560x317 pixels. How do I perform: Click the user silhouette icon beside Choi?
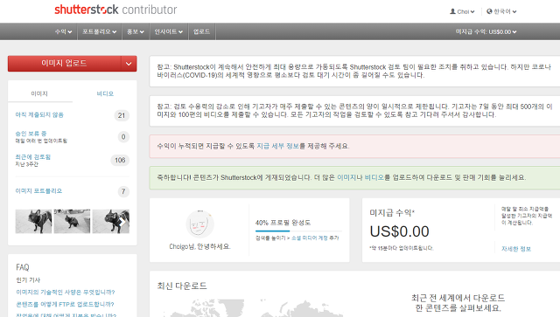pyautogui.click(x=452, y=11)
